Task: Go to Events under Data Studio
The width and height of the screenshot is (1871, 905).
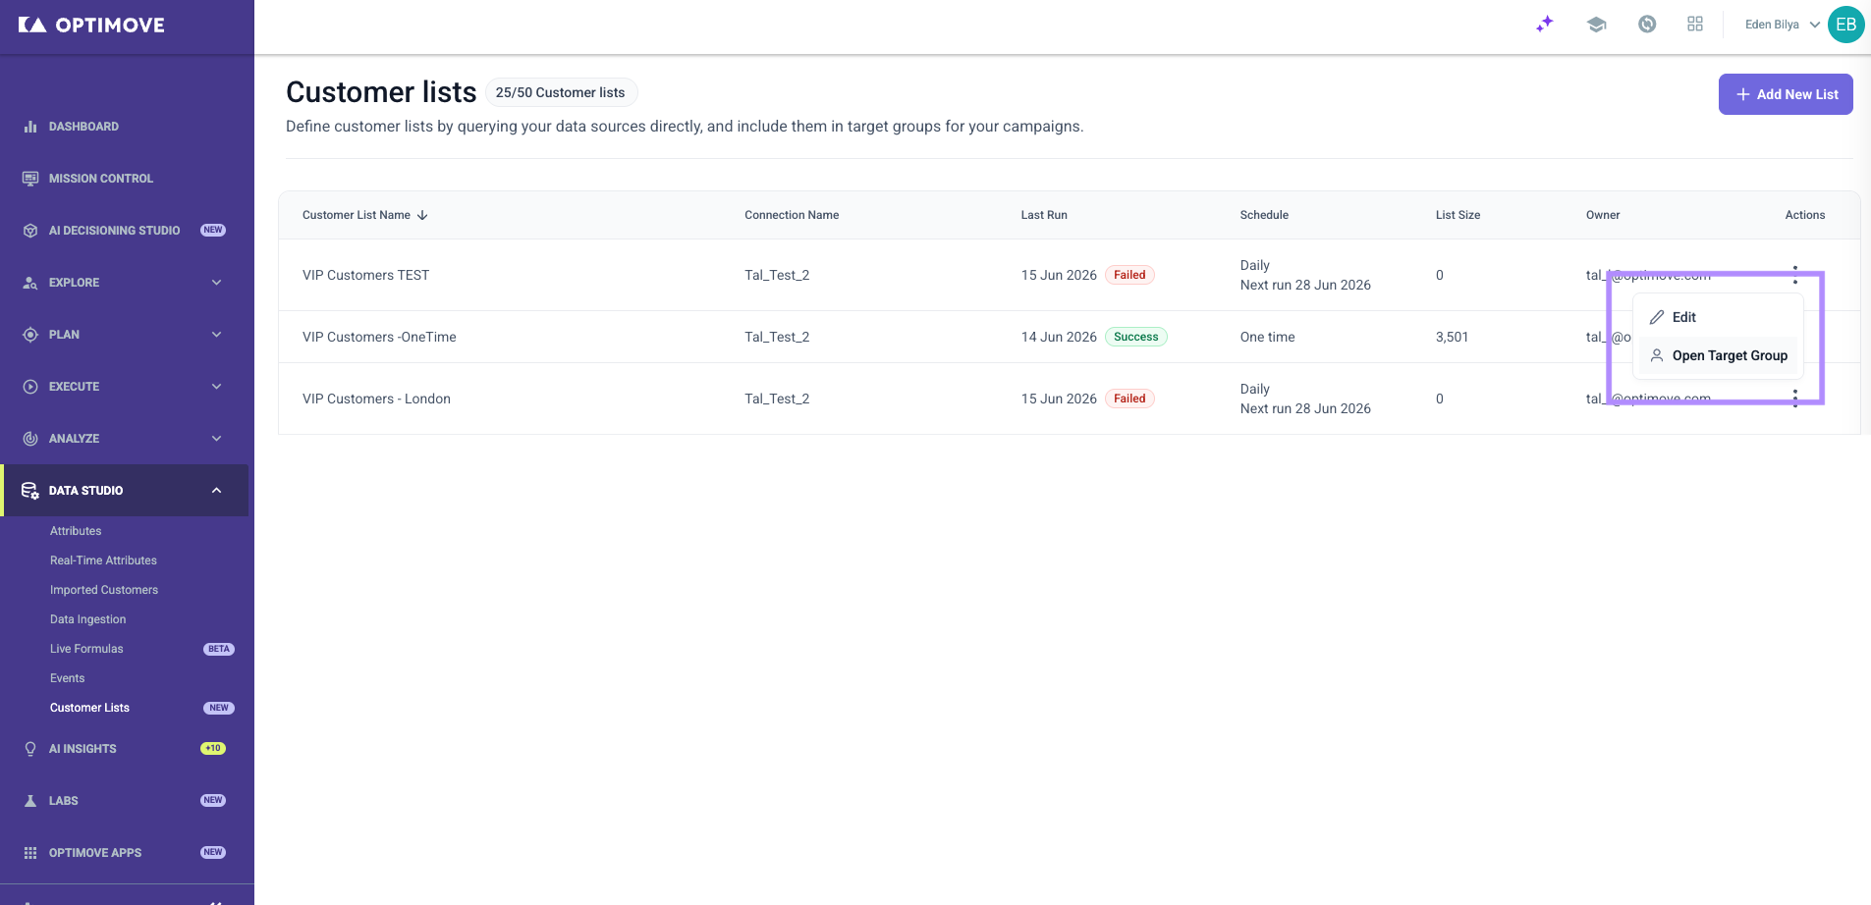Action: point(67,678)
